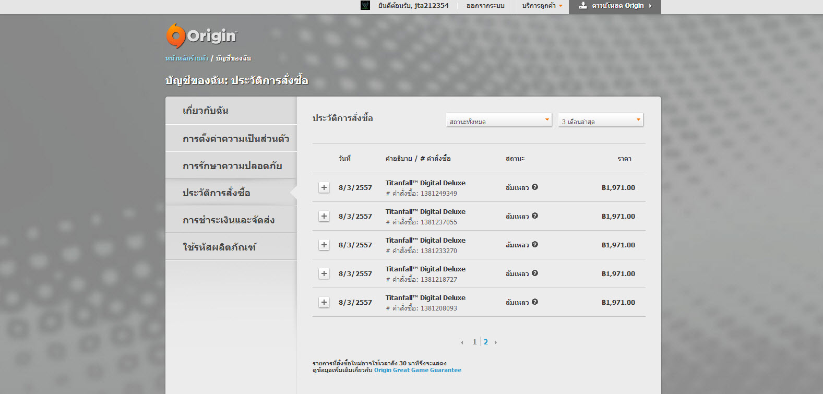Click the 8/3/2557 date of order 1381218727
The height and width of the screenshot is (394, 823).
355,274
